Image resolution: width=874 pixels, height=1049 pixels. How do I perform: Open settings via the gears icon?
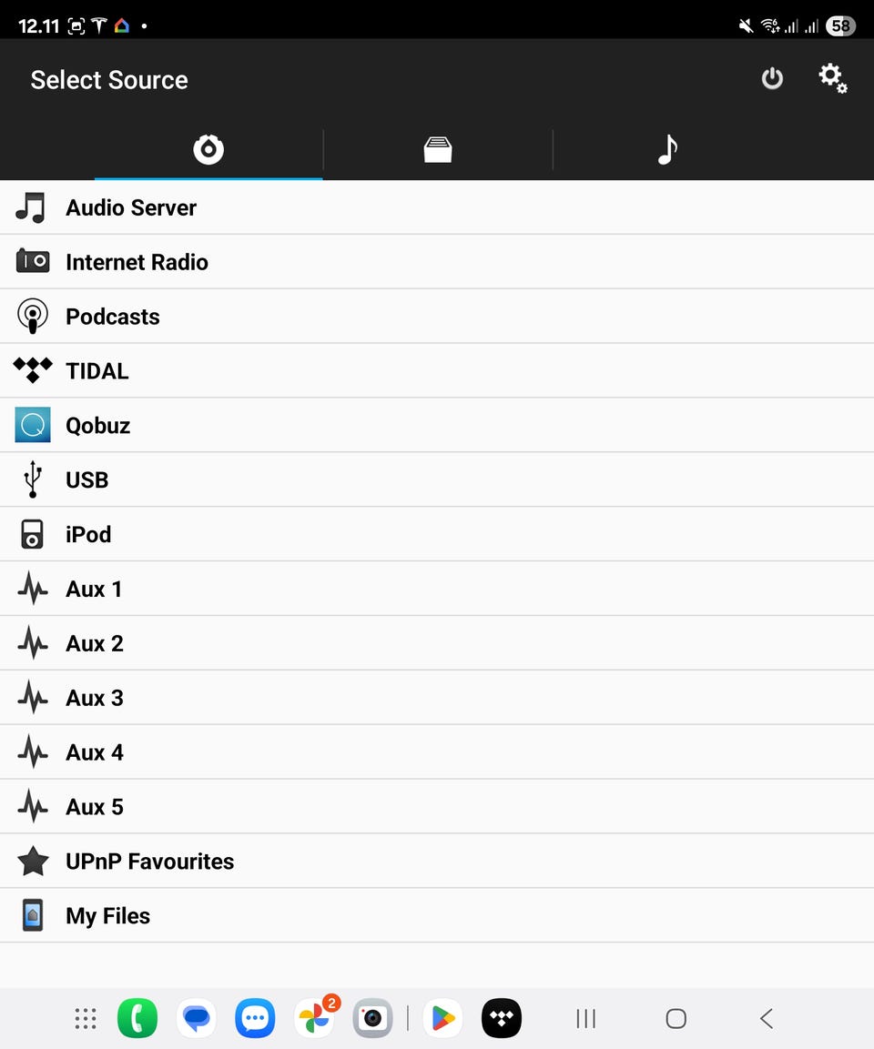tap(832, 78)
